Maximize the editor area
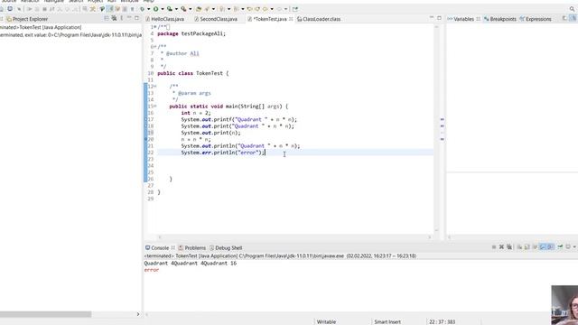Viewport: 578px width, 325px height. pyautogui.click(x=439, y=18)
